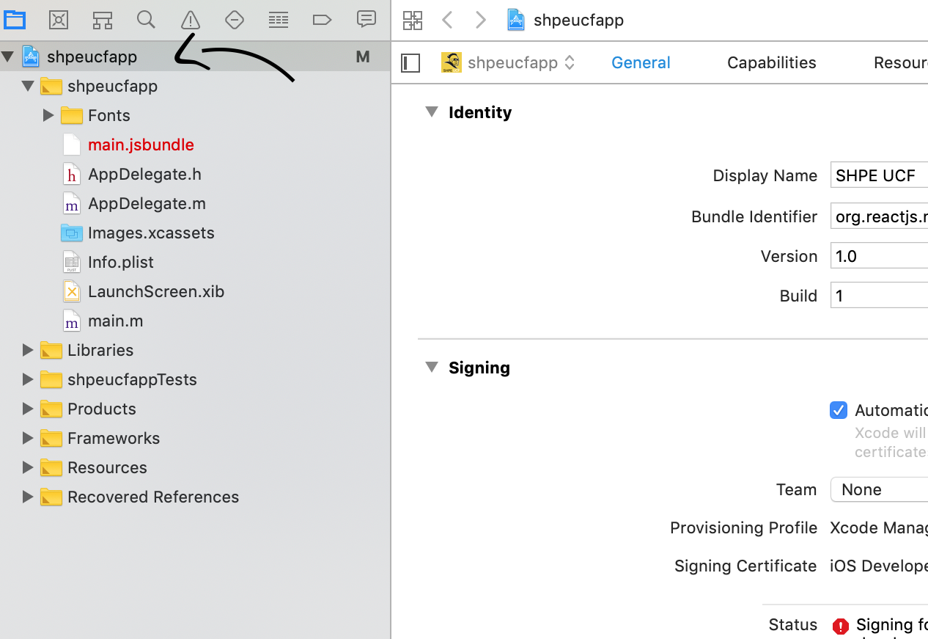The height and width of the screenshot is (639, 928).
Task: Open the Test navigator diamond icon
Action: (x=235, y=20)
